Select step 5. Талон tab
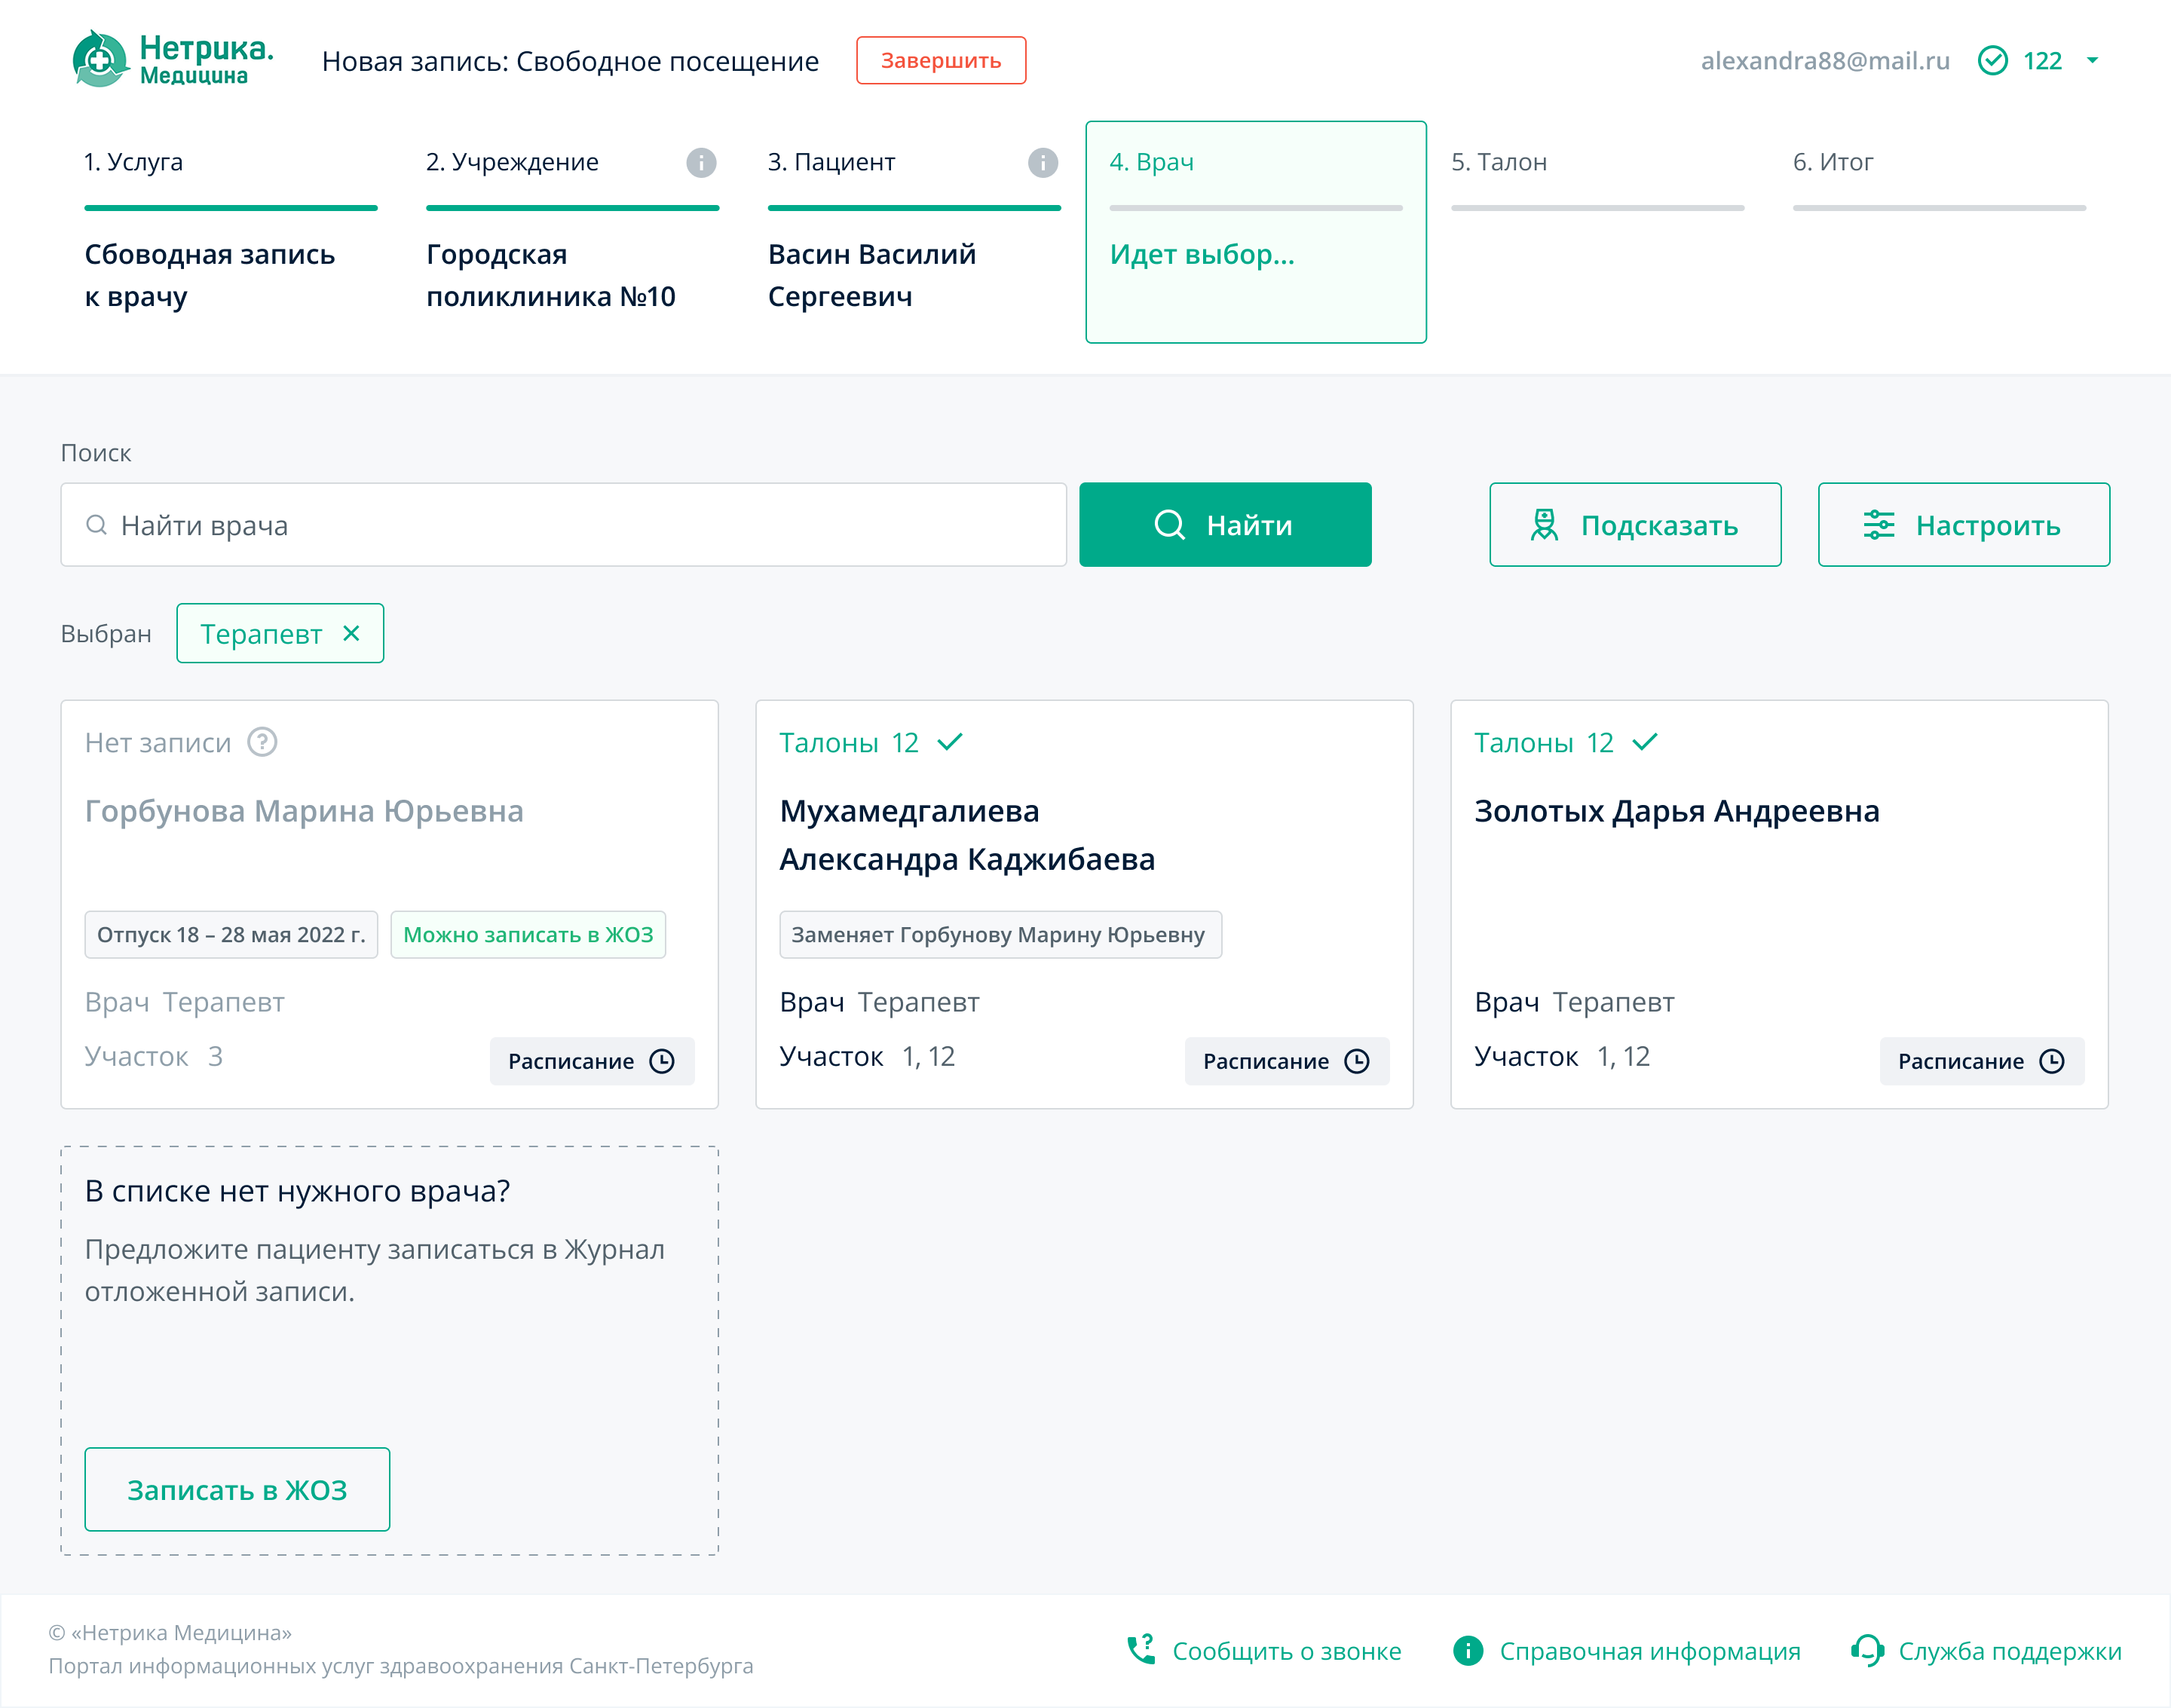 click(x=1498, y=162)
